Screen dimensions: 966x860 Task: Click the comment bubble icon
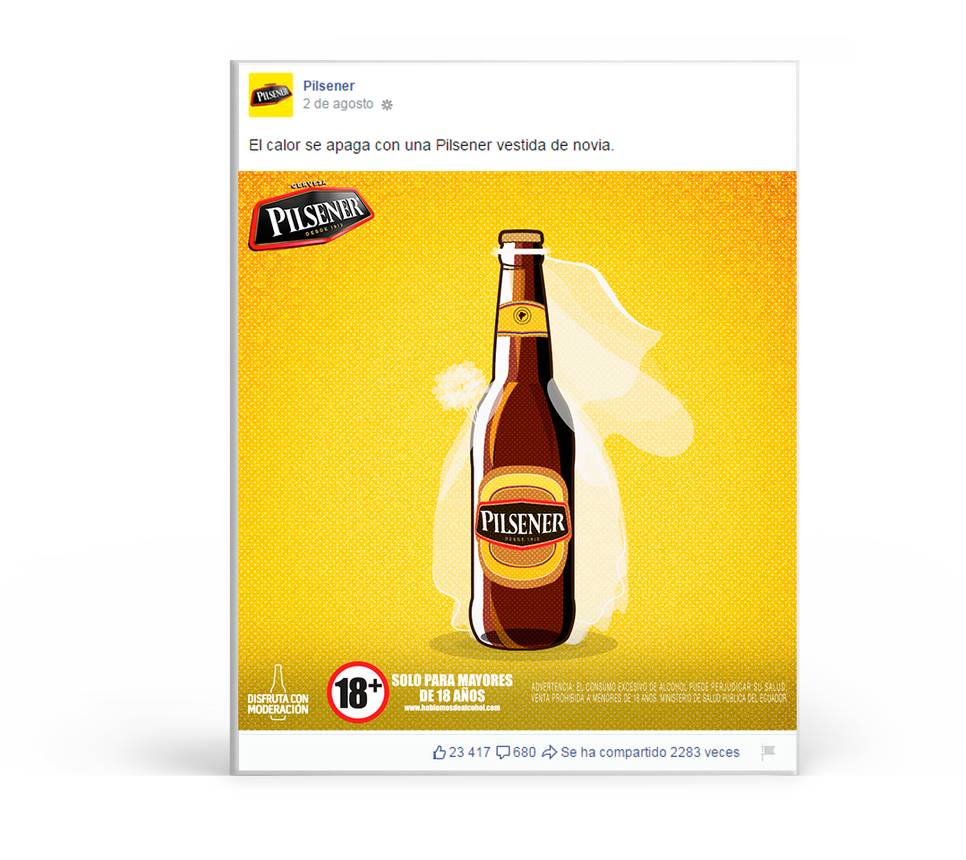(503, 752)
